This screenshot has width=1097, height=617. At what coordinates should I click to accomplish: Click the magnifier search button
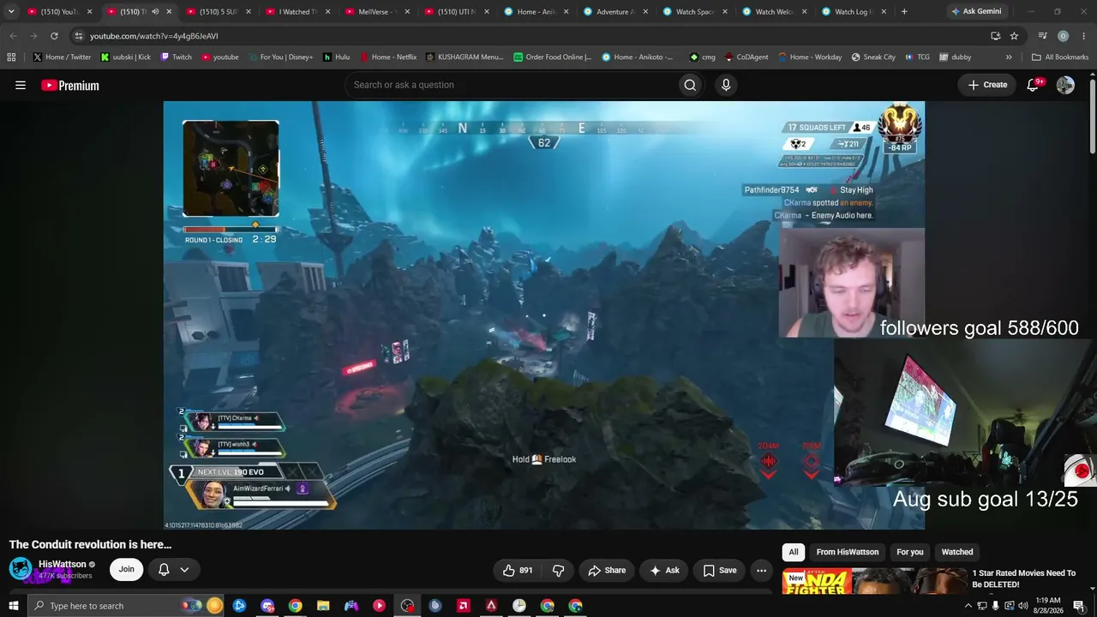coord(690,85)
